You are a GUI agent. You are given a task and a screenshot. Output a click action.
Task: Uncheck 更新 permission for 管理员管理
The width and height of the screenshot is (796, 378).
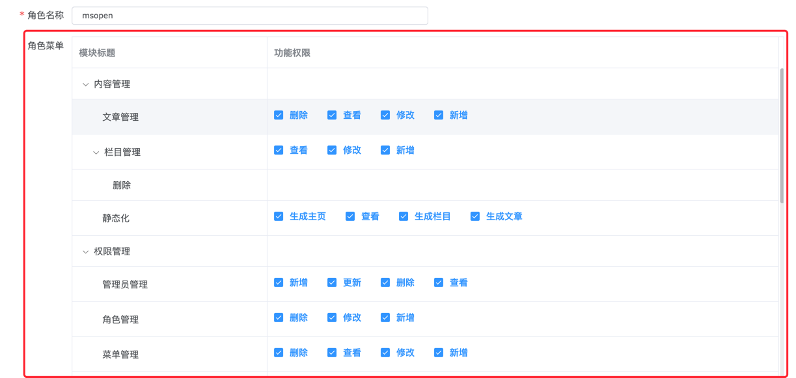[332, 283]
